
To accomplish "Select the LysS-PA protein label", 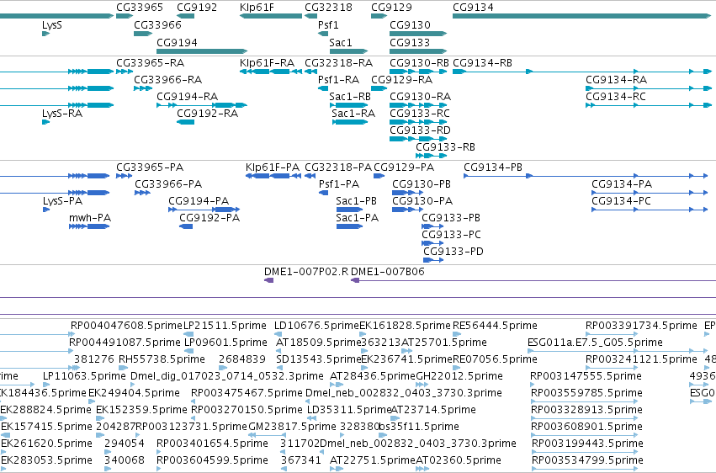I will tap(63, 201).
